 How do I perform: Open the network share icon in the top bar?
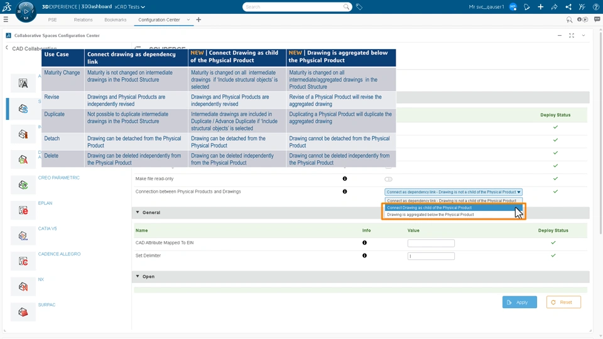point(568,6)
